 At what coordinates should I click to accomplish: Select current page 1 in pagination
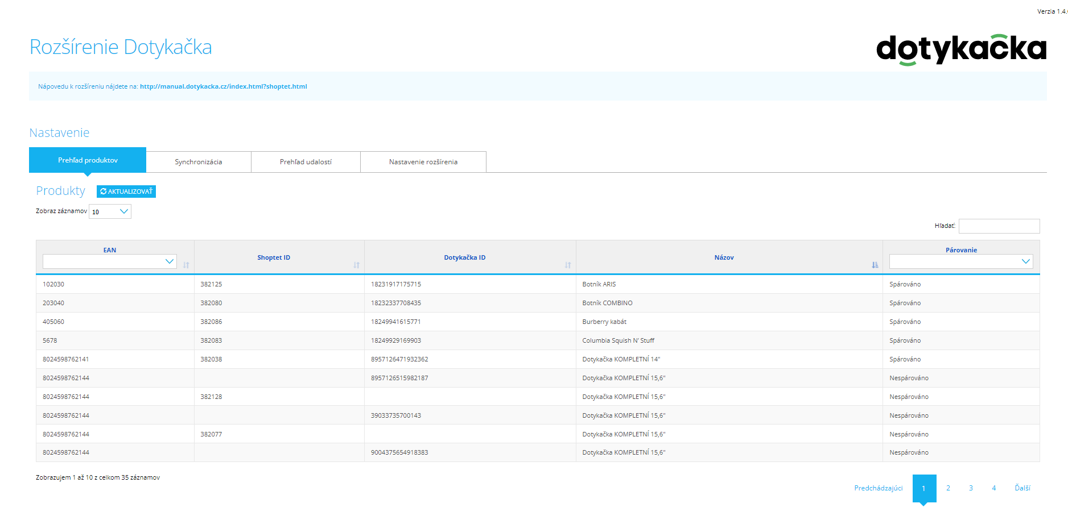(924, 489)
